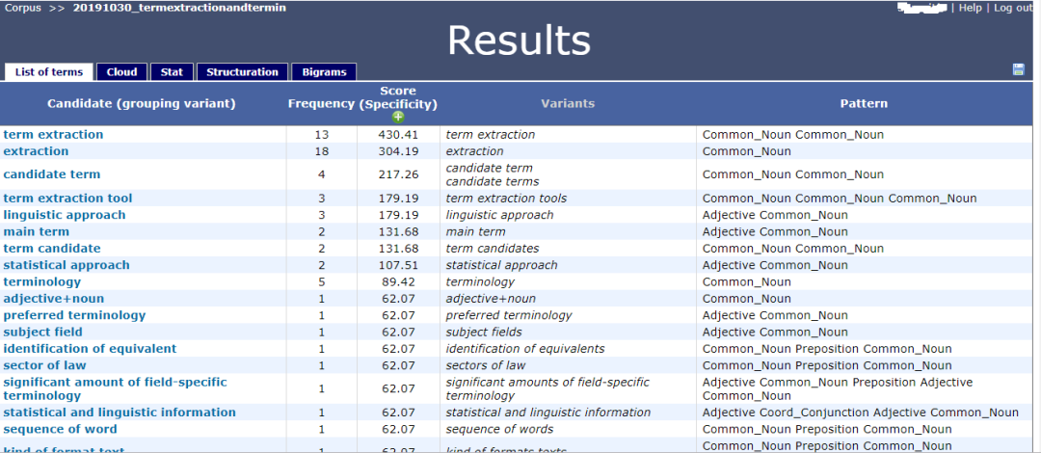Click score value 304.19
1041x453 pixels.
point(397,150)
